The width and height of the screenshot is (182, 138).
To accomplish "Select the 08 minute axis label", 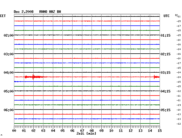I will pos(92,130).
